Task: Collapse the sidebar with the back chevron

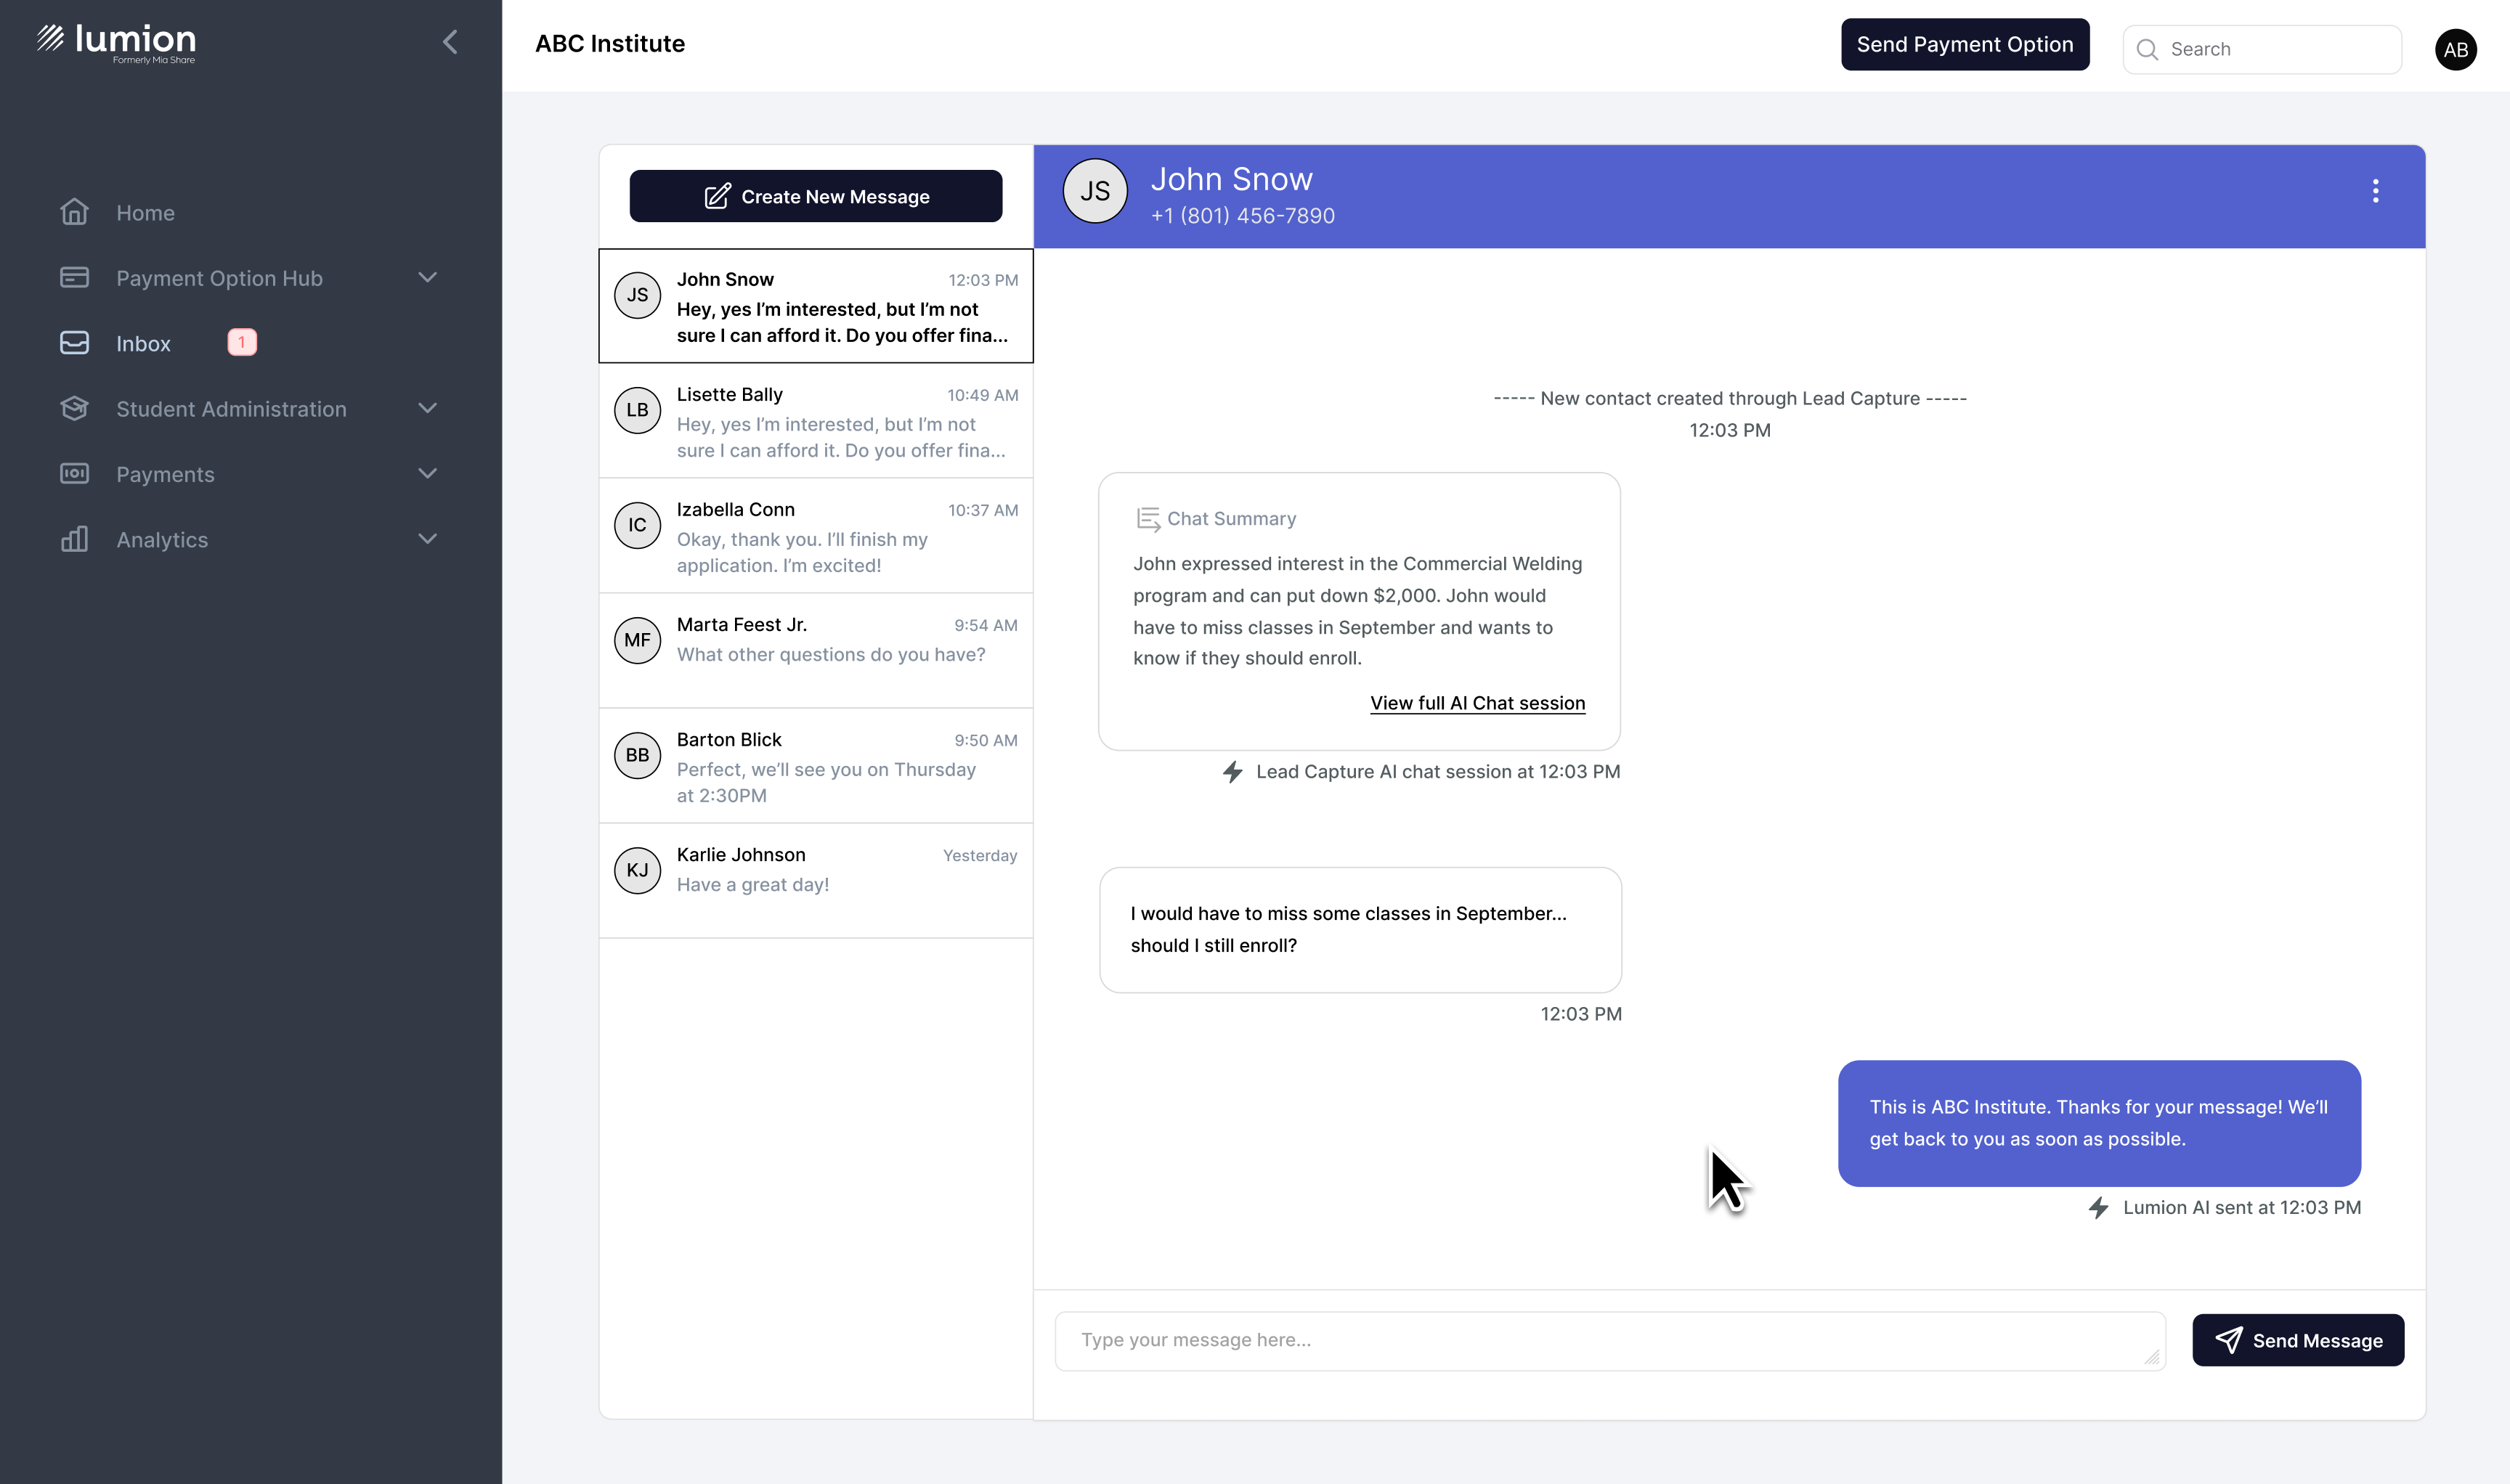Action: tap(450, 42)
